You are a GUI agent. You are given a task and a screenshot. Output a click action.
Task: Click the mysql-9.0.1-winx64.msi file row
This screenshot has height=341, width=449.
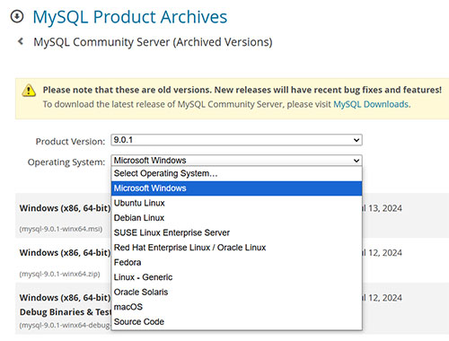point(232,215)
